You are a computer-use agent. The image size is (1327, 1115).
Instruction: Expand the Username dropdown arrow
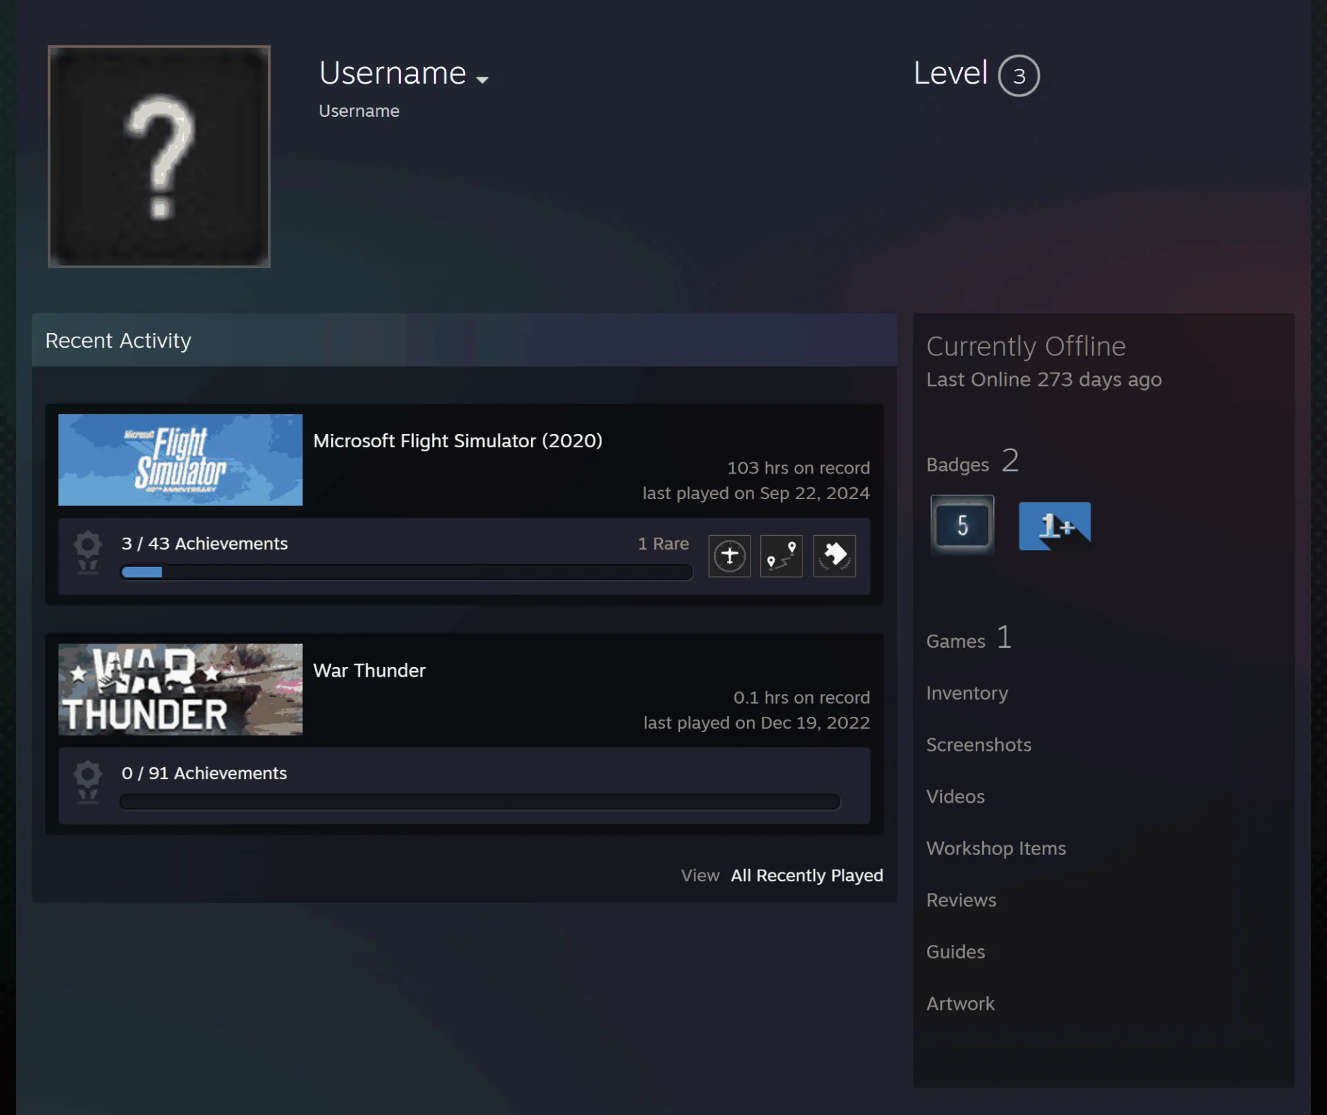pos(482,79)
